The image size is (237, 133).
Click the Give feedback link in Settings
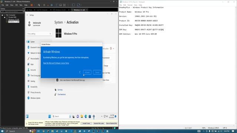pyautogui.click(x=61, y=95)
